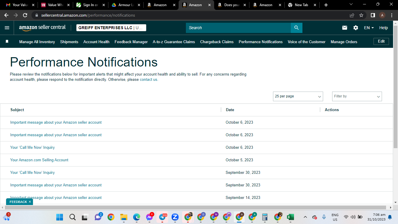Switch to the 'Sign In or' tab

(90, 5)
